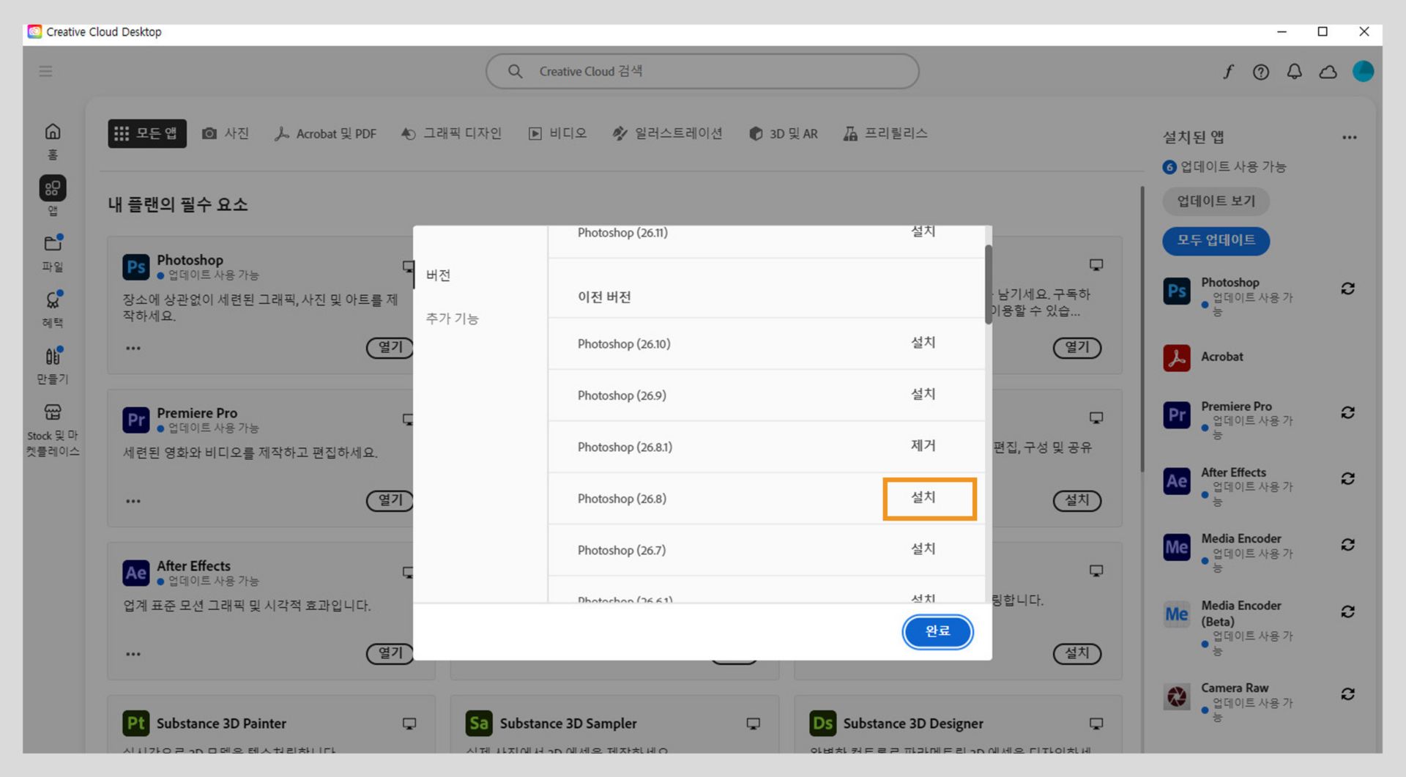Open Stock 및 마켓플레이스 in sidebar
The image size is (1406, 777).
(53, 431)
